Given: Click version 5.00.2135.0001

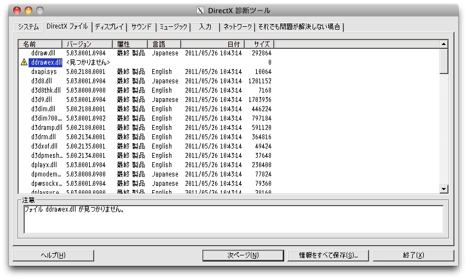Looking at the screenshot, I should [86, 146].
